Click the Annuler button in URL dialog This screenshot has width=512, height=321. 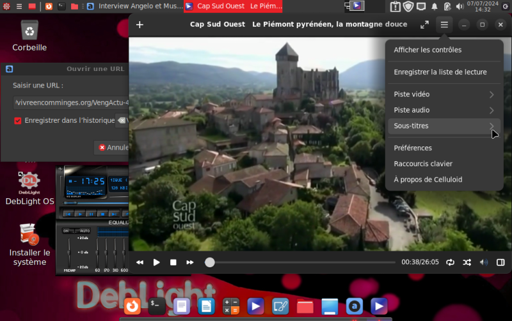(x=113, y=147)
